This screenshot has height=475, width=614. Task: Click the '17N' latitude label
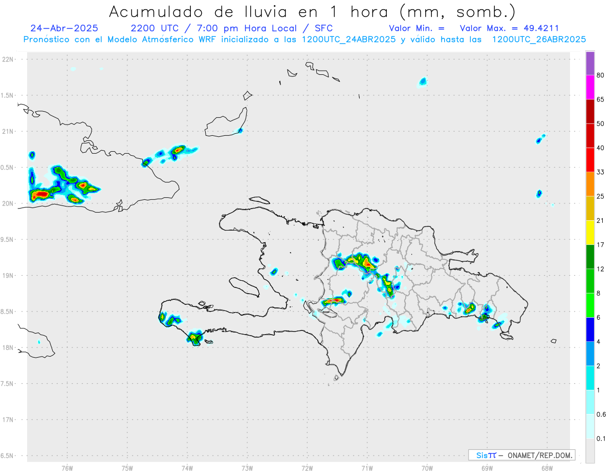pos(8,420)
